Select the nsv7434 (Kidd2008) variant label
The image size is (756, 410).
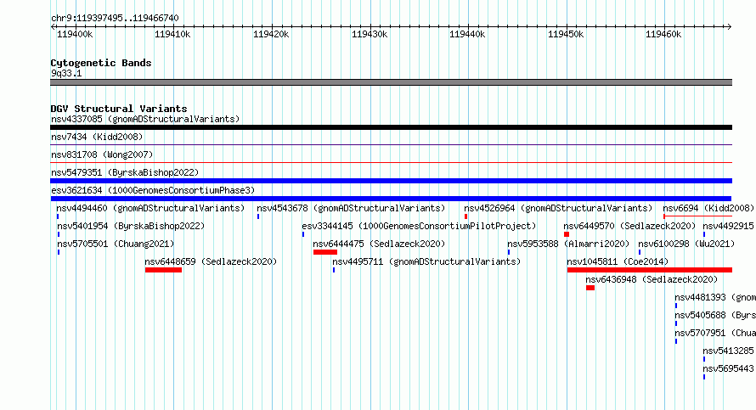coord(97,137)
